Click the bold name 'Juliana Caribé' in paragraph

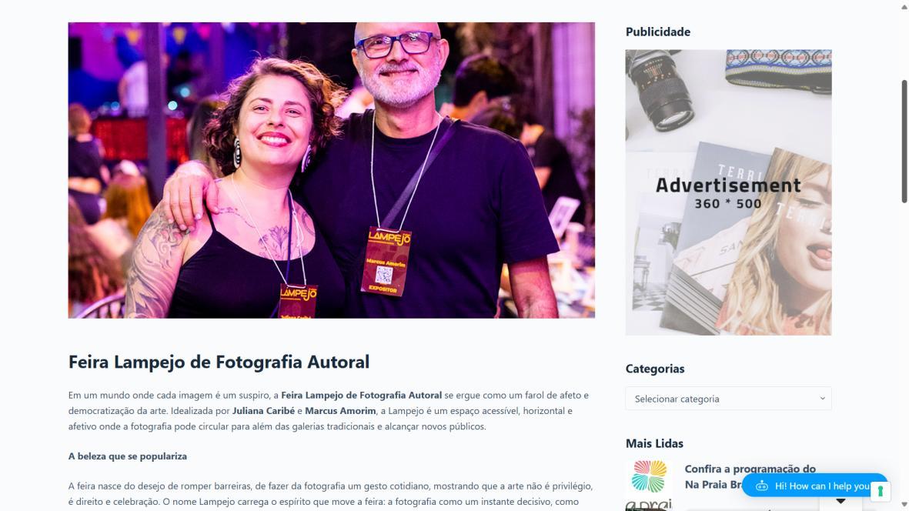point(263,411)
